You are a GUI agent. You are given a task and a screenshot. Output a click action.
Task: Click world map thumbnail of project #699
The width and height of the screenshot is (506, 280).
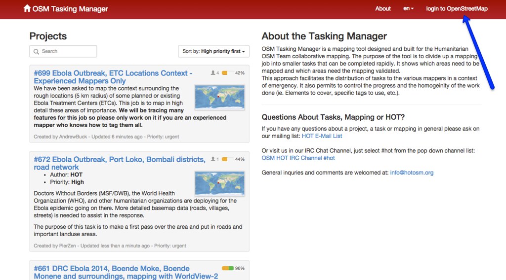click(x=219, y=98)
